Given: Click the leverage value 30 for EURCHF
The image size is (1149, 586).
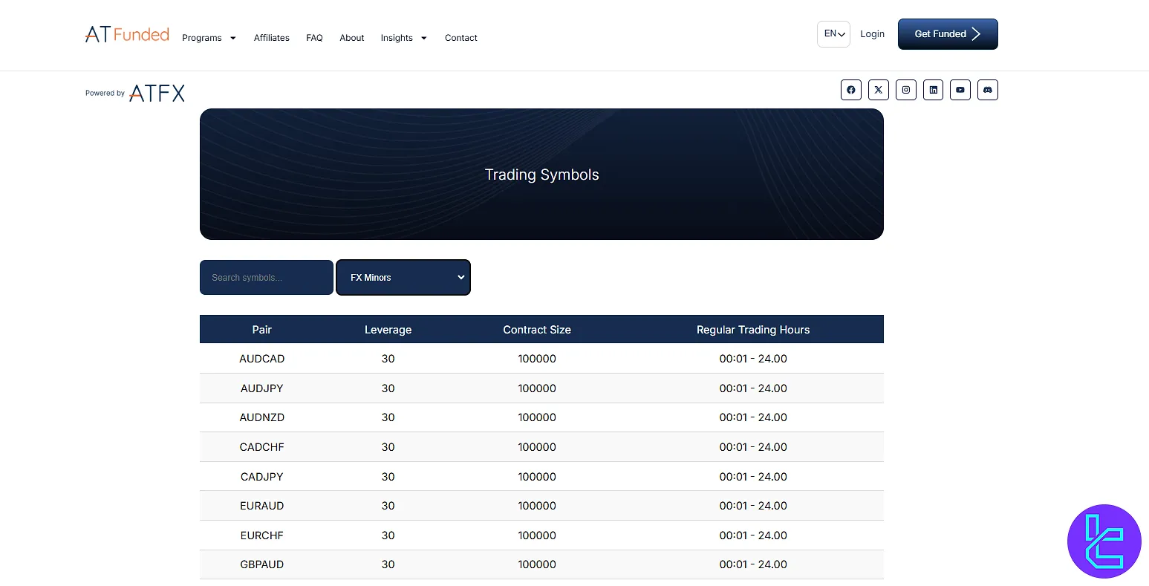Looking at the screenshot, I should [388, 535].
